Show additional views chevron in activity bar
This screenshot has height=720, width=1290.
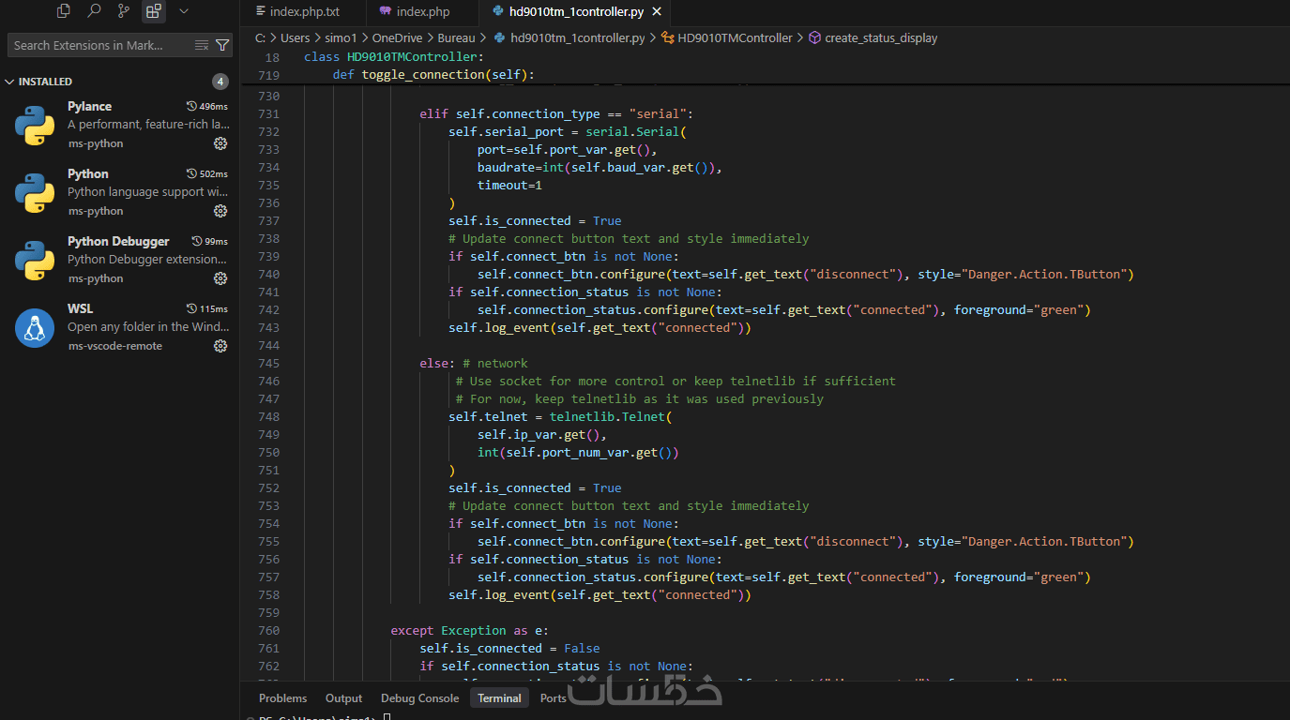tap(184, 11)
